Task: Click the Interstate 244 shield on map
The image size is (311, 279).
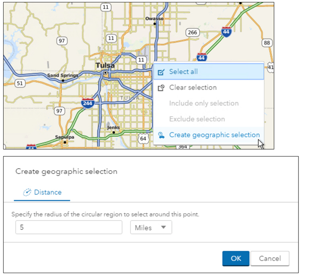Action: 88,103
